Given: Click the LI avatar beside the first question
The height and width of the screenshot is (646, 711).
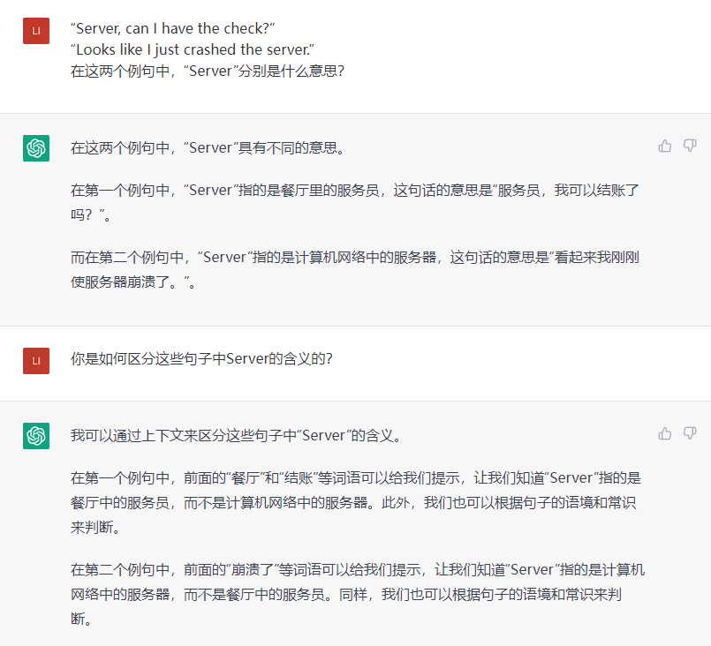Looking at the screenshot, I should tap(36, 31).
